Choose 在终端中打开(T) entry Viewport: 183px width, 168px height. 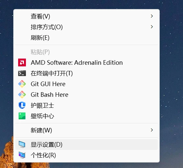86,73
